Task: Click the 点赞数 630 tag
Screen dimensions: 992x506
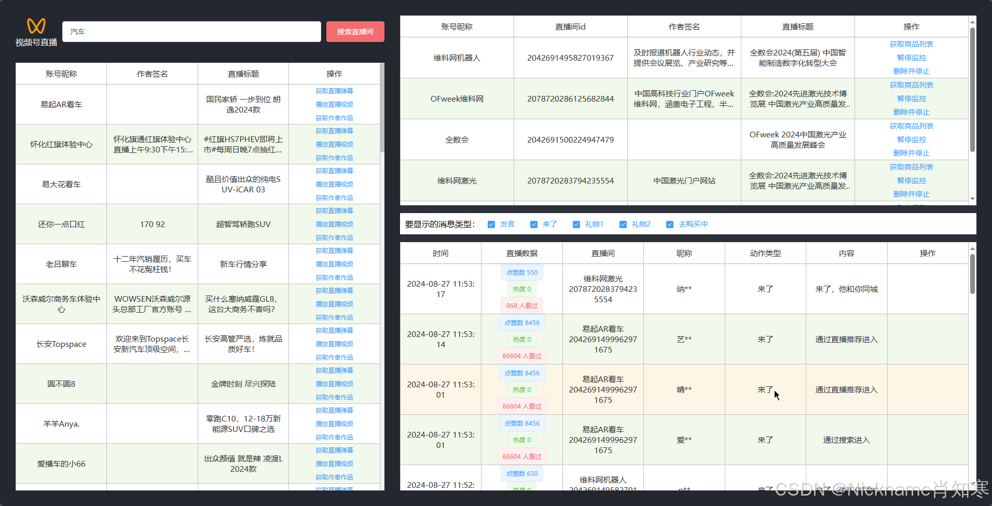Action: (x=522, y=473)
